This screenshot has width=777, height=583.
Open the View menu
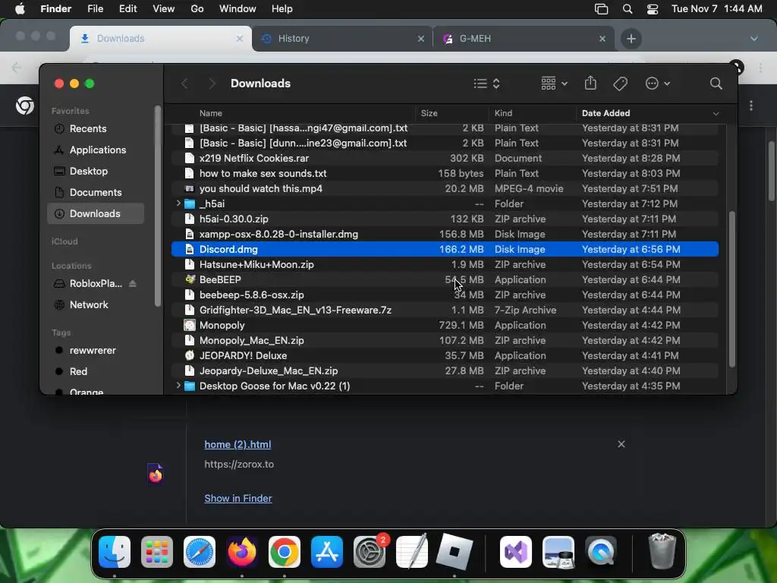[164, 9]
